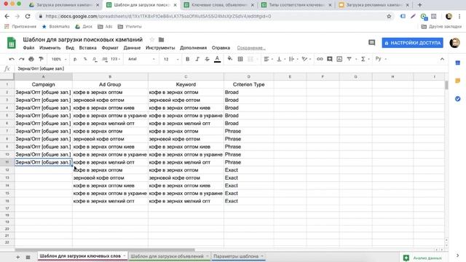Screen dimensions: 466x262
Task: Click the Create filter icon
Action: tap(349, 59)
